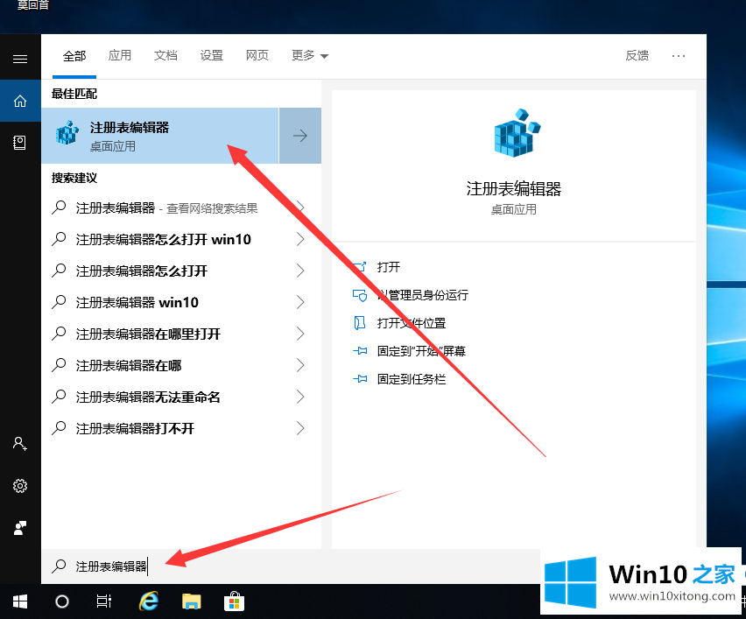This screenshot has width=746, height=619.
Task: Open Cortana circle on the taskbar
Action: (x=62, y=601)
